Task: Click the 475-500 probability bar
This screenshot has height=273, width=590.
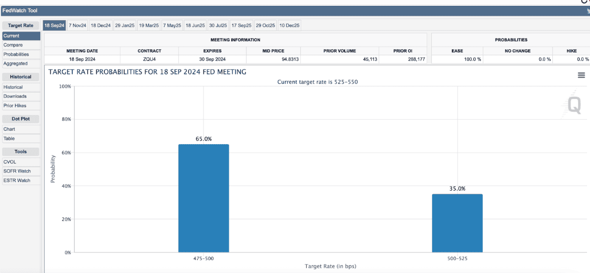Action: coord(204,198)
